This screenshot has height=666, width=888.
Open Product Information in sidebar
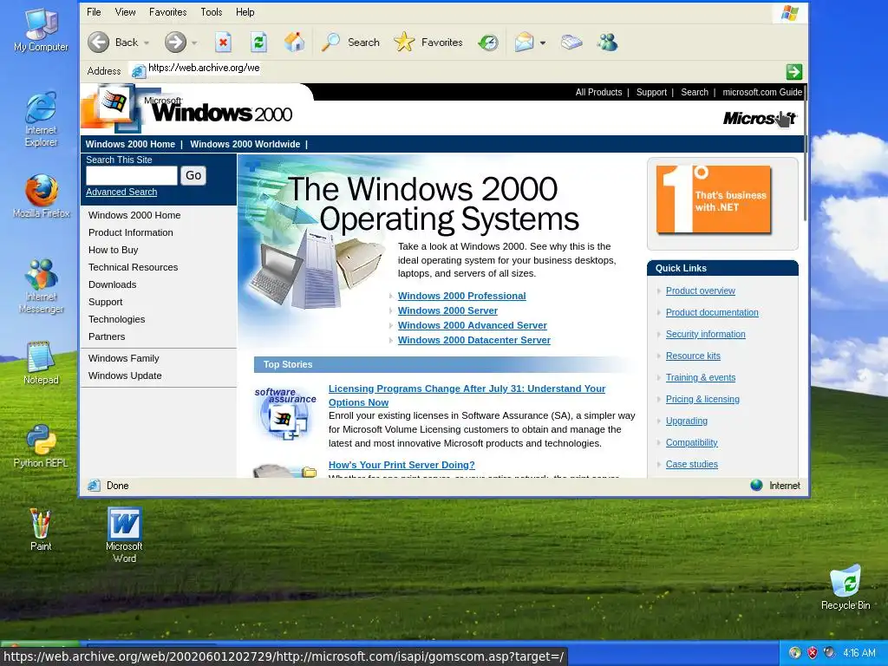click(131, 232)
